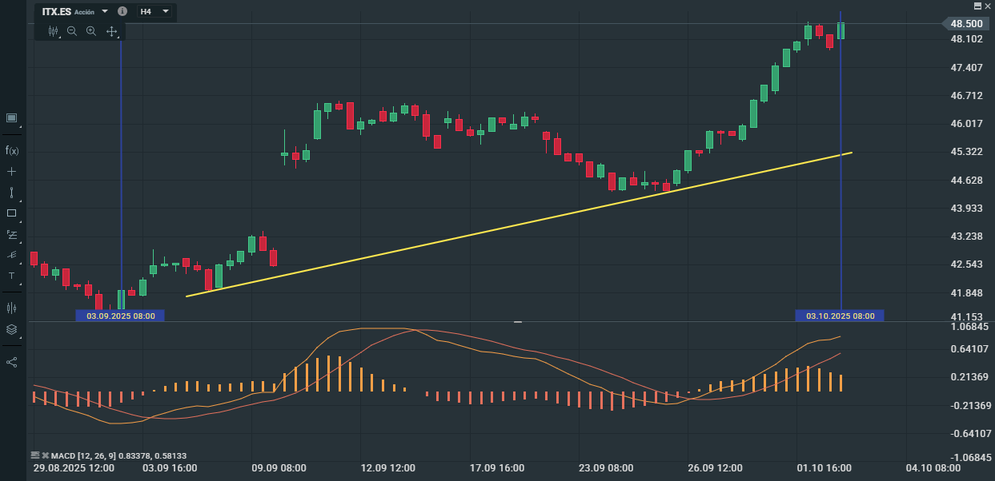Show ITX.ES instrument information
Image resolution: width=995 pixels, height=481 pixels.
pos(122,12)
